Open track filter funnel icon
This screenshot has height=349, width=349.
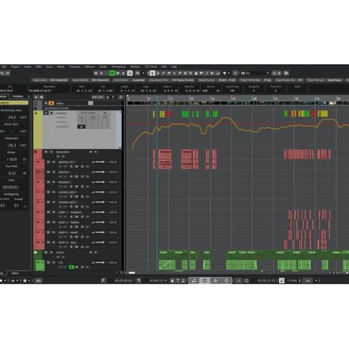(x=114, y=97)
